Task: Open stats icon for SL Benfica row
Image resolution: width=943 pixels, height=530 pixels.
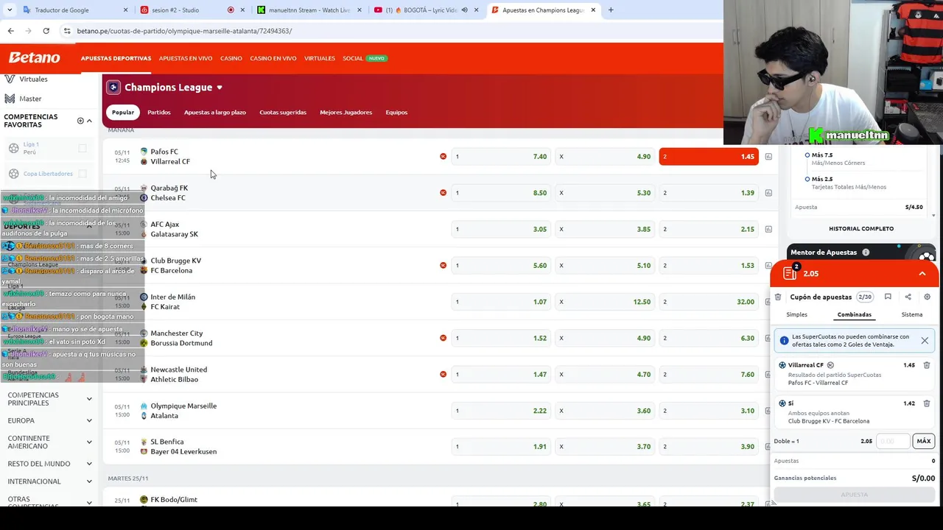Action: 768,446
